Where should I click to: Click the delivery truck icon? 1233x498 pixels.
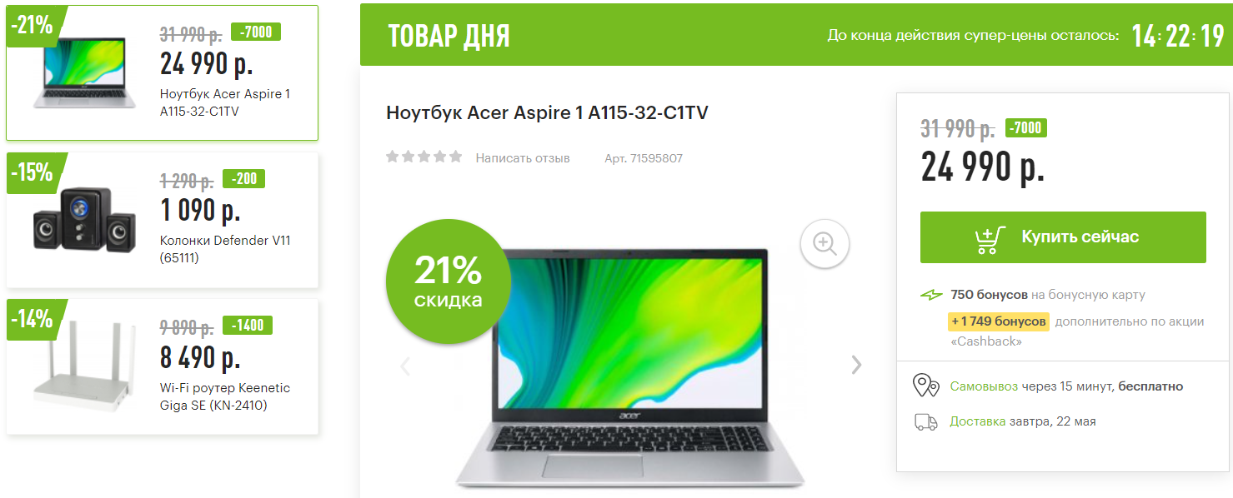point(925,421)
